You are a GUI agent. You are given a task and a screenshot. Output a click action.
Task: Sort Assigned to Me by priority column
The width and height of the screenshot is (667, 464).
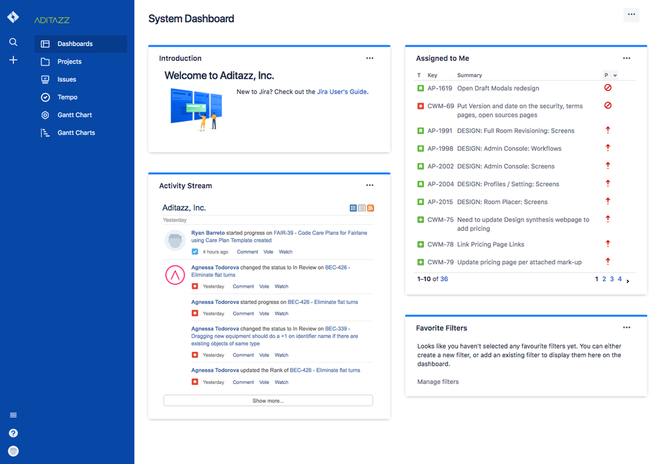coord(610,75)
